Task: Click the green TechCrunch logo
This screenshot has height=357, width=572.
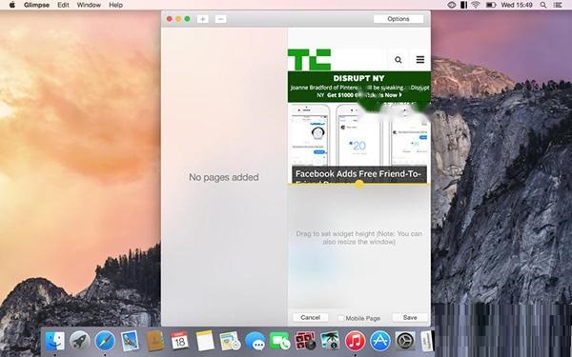Action: click(x=309, y=60)
